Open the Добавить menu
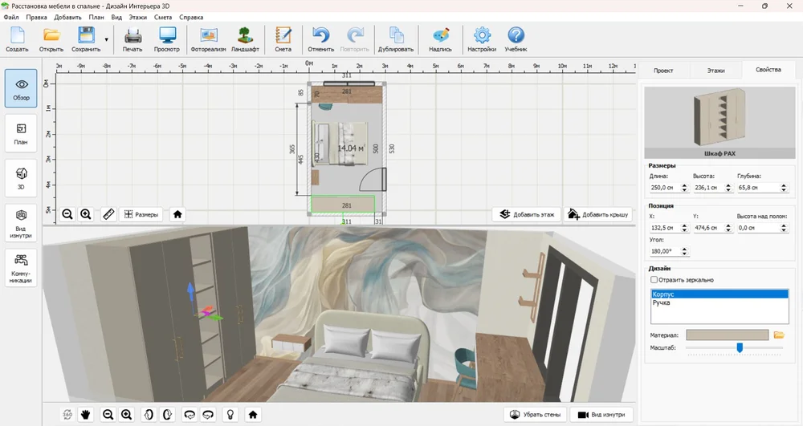The width and height of the screenshot is (803, 426). pos(67,17)
